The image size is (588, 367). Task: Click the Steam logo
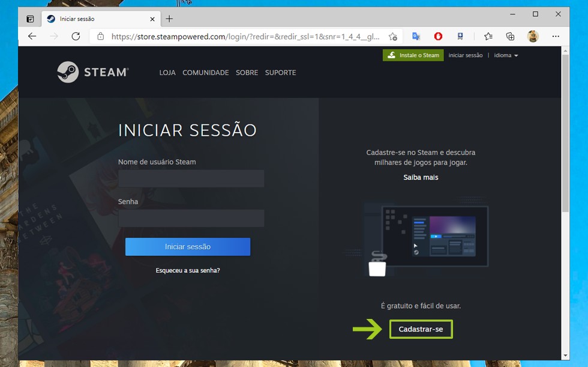(x=92, y=72)
